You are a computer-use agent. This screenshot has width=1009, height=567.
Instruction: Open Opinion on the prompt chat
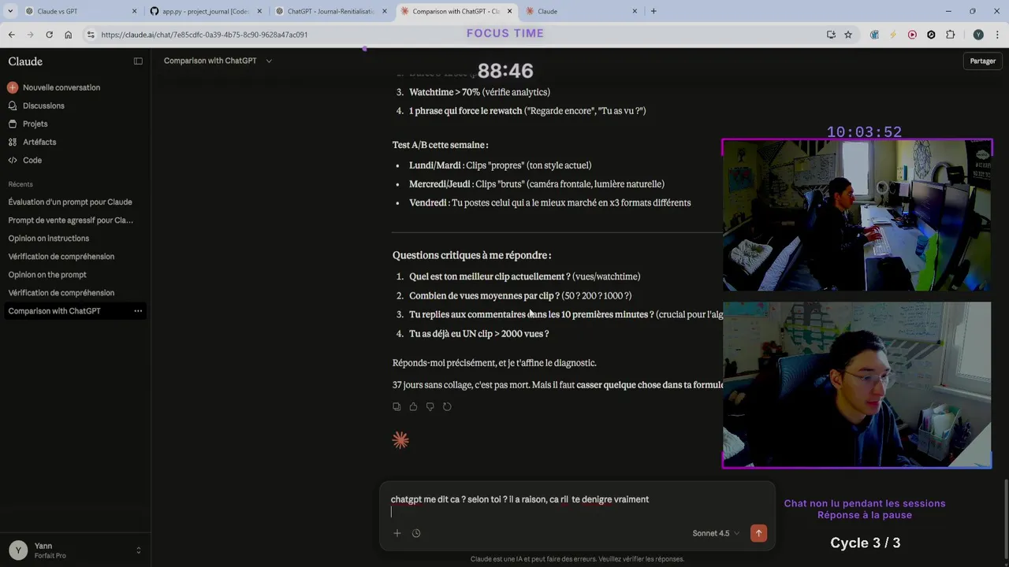[x=47, y=275]
